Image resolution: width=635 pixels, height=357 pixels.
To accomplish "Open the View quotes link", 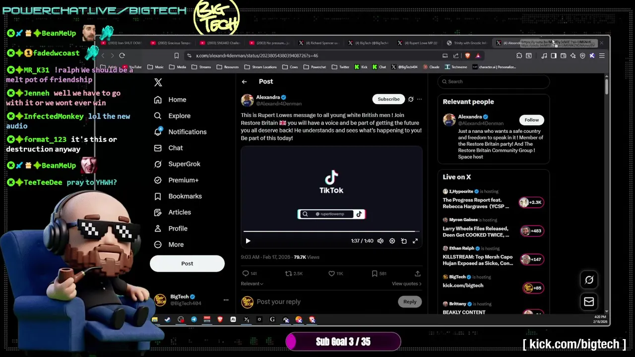I will pos(406,284).
